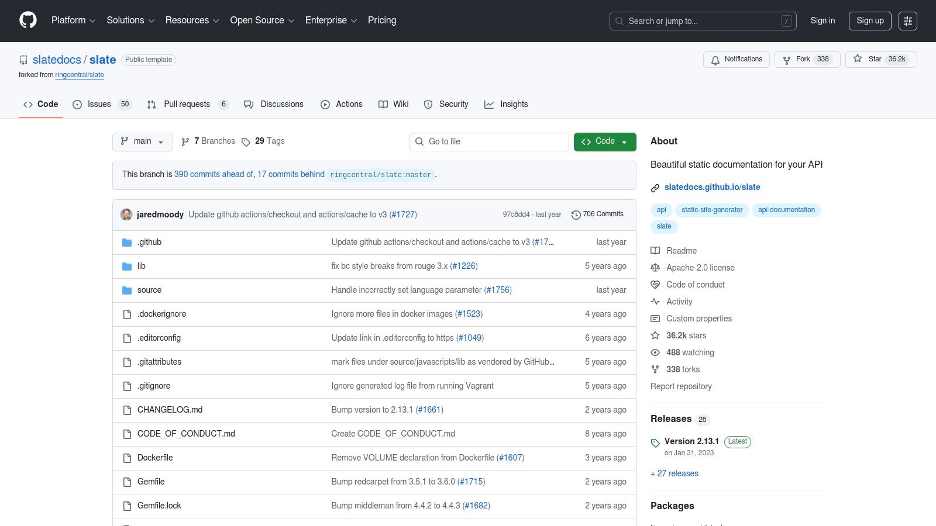Viewport: 936px width, 526px height.
Task: Click jaredmoody's avatar thumbnail
Action: coord(126,214)
